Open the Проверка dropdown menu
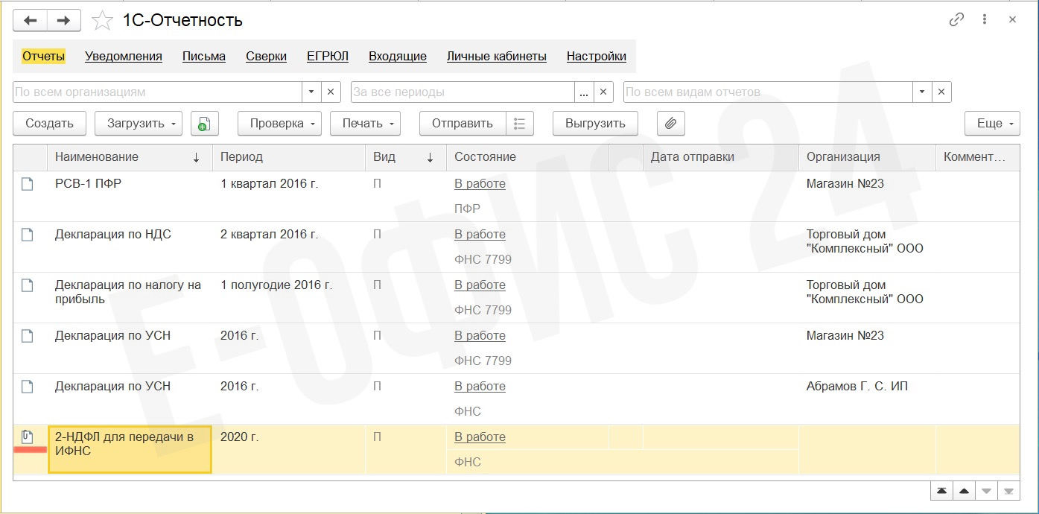The width and height of the screenshot is (1039, 514). 279,124
